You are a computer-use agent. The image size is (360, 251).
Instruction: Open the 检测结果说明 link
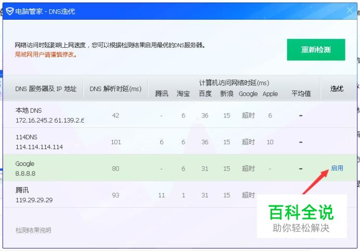pos(33,230)
